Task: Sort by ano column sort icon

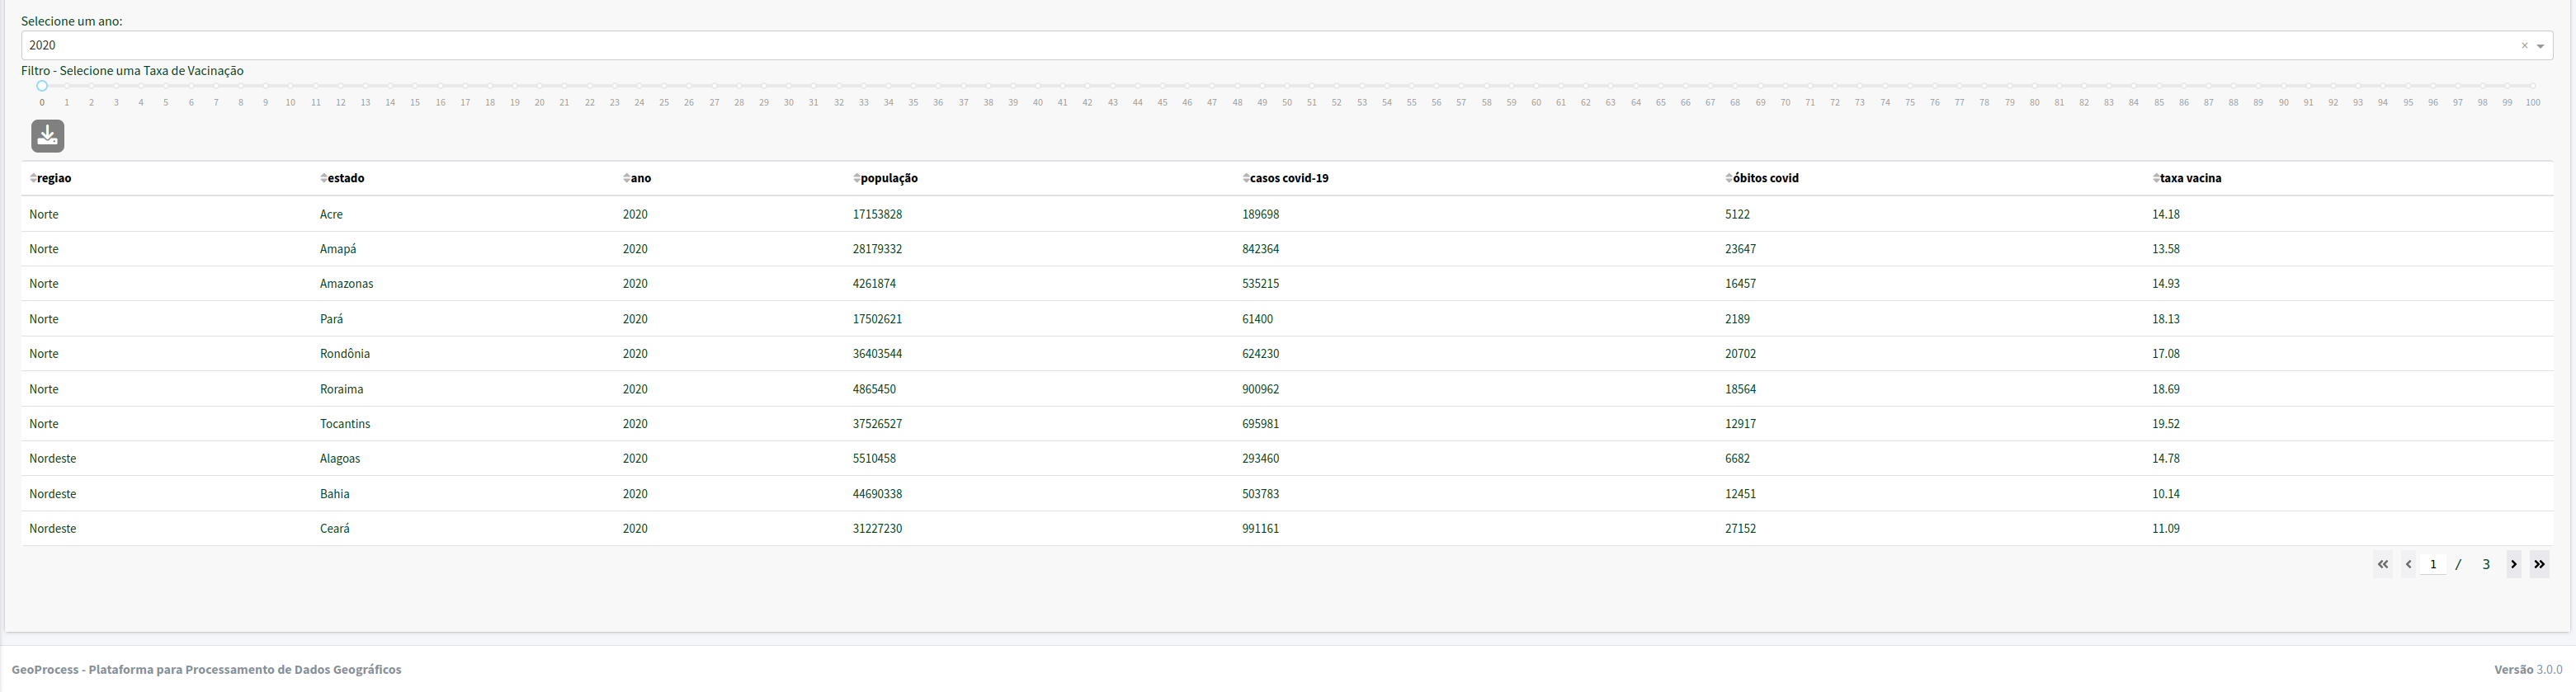Action: [x=626, y=178]
